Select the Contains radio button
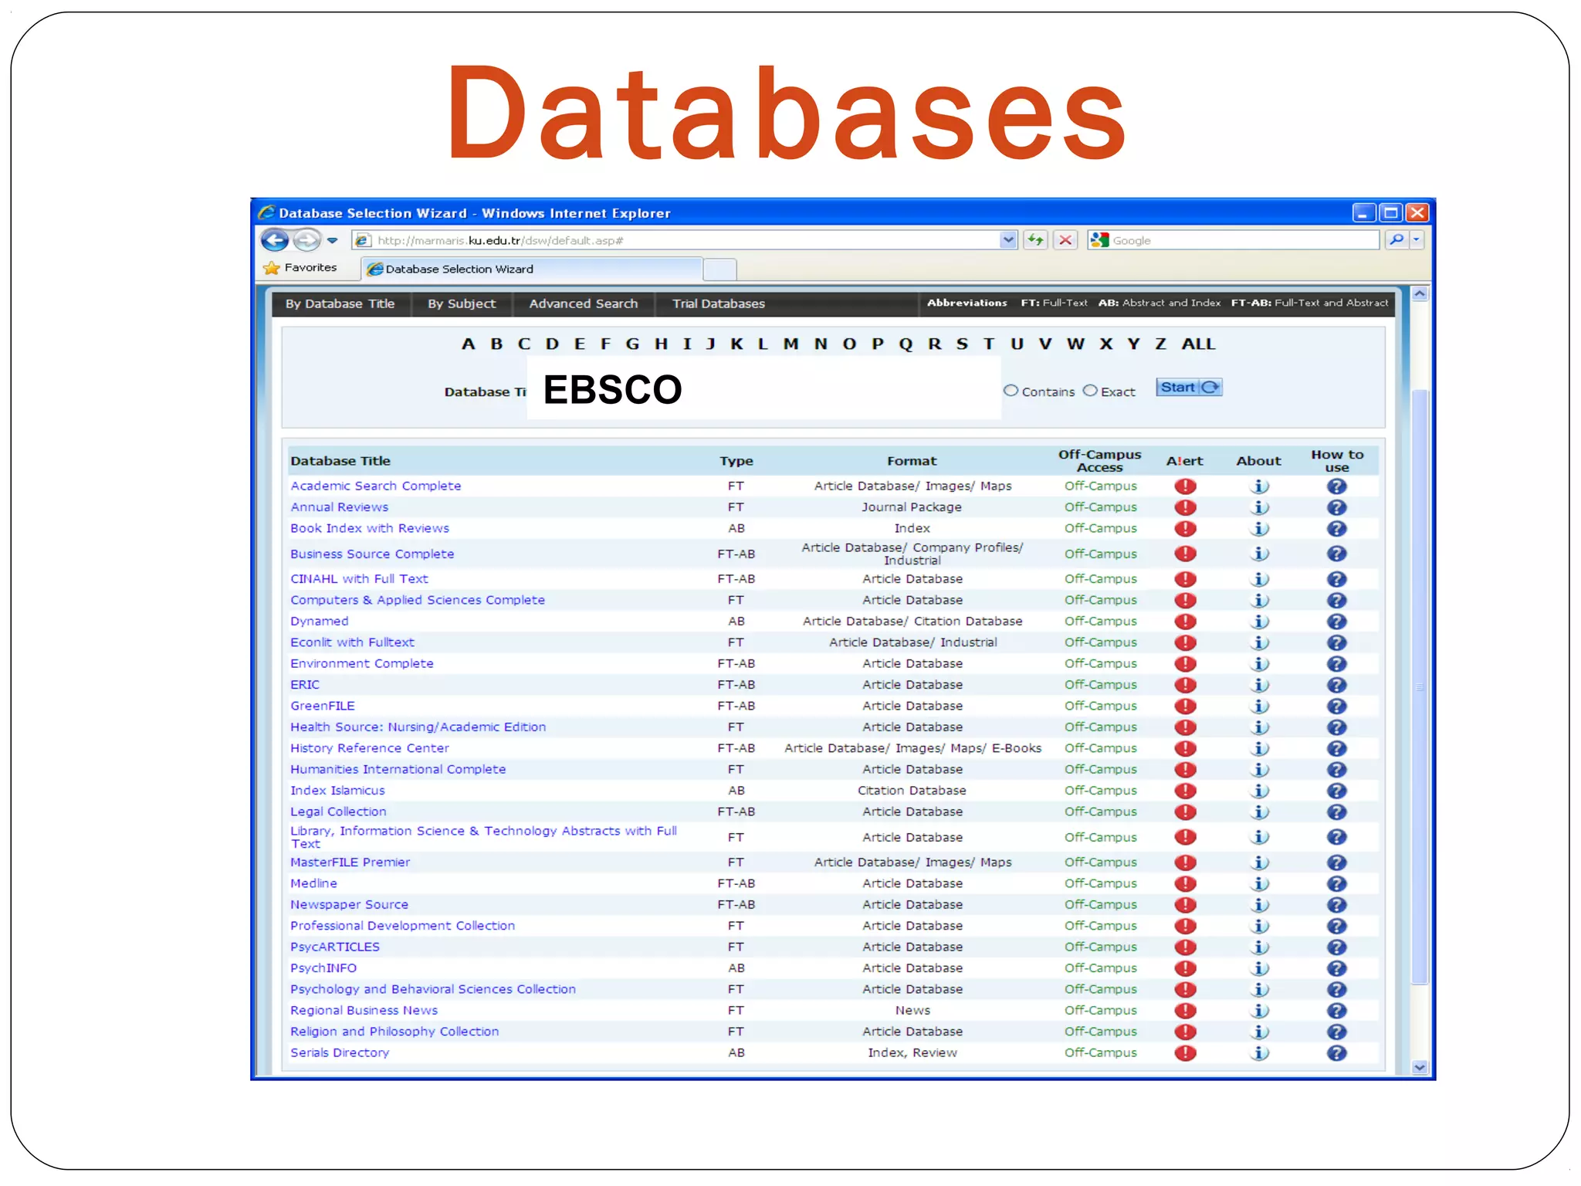Viewport: 1581px width, 1186px height. coord(1011,391)
